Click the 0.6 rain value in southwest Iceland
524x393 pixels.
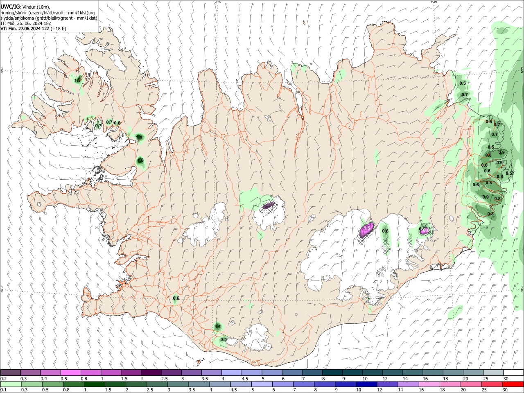click(176, 298)
